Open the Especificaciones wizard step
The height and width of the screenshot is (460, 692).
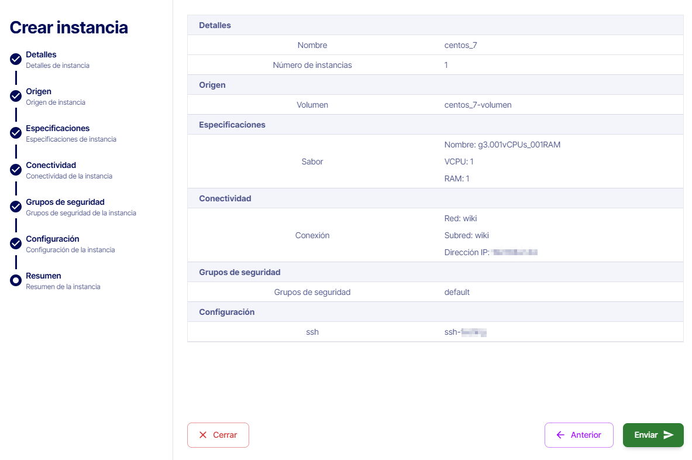57,128
